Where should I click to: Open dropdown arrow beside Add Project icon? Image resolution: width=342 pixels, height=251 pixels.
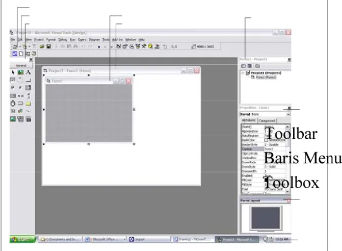(20, 46)
